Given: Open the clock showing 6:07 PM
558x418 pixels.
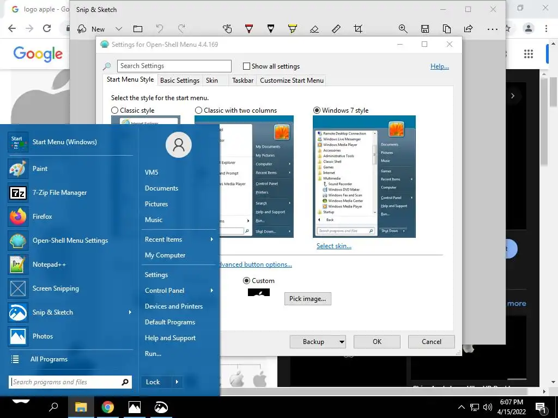Looking at the screenshot, I should tap(511, 407).
